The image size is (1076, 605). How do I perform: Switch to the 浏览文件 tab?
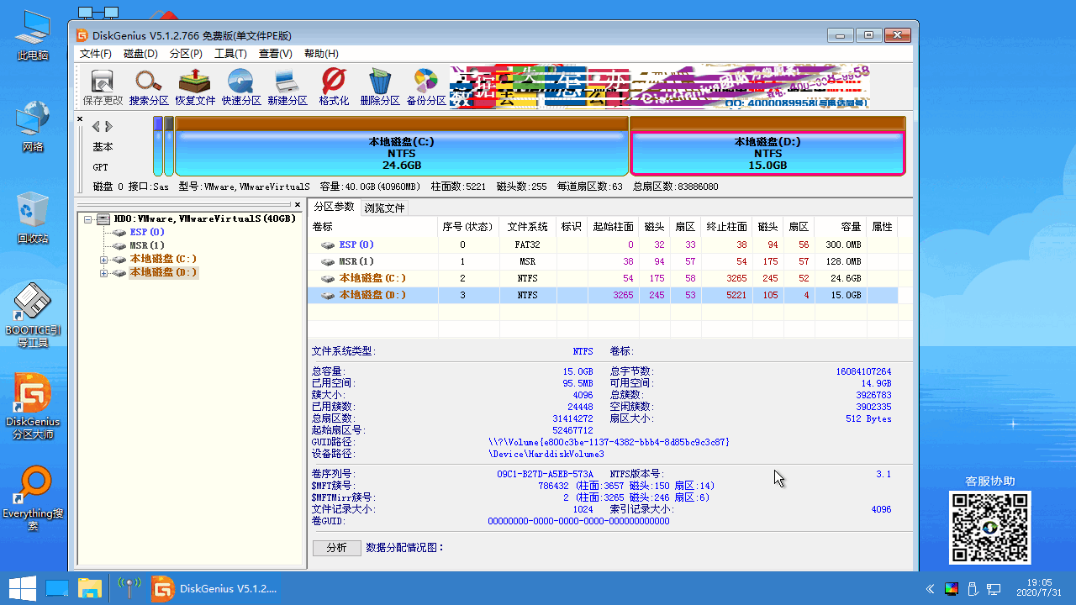click(x=384, y=208)
